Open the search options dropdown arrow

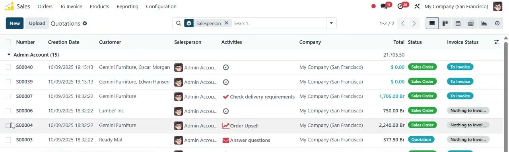pyautogui.click(x=331, y=23)
